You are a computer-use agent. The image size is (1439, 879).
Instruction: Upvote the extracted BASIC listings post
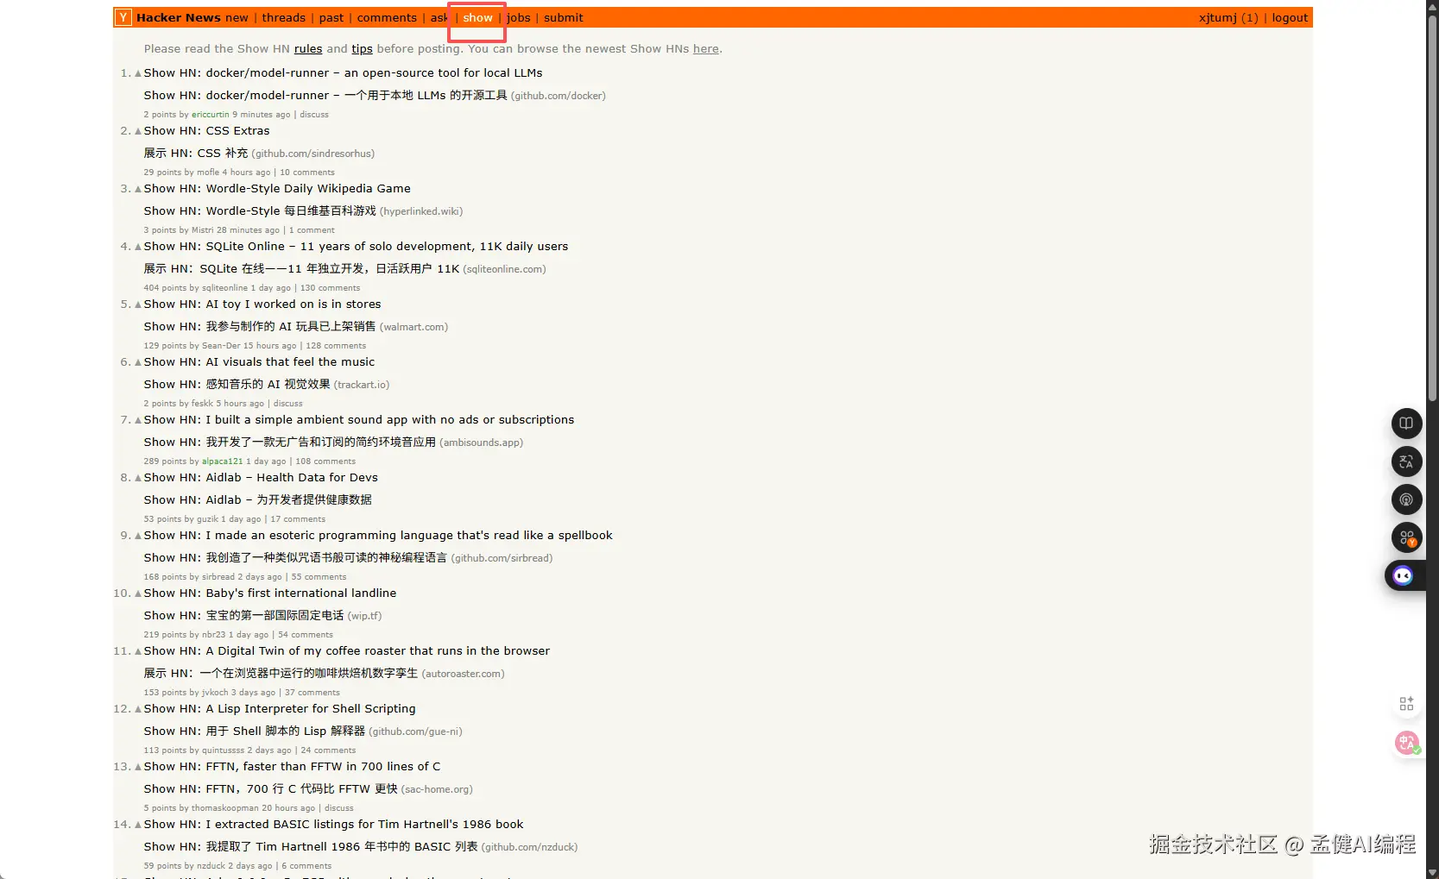pos(138,826)
